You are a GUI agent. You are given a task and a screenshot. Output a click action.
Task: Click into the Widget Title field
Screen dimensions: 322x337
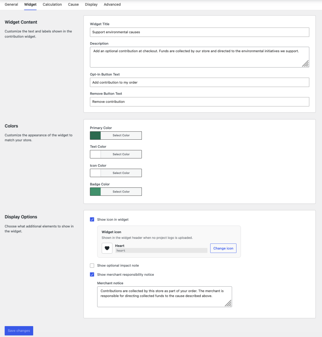pos(200,32)
